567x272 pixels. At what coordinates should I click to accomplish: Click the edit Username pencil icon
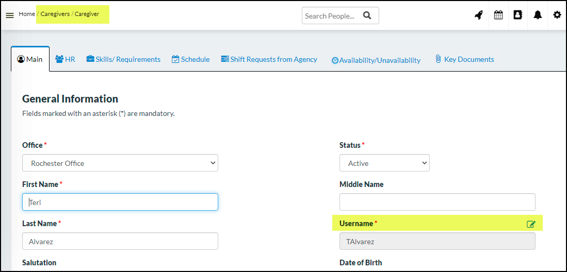tap(531, 224)
